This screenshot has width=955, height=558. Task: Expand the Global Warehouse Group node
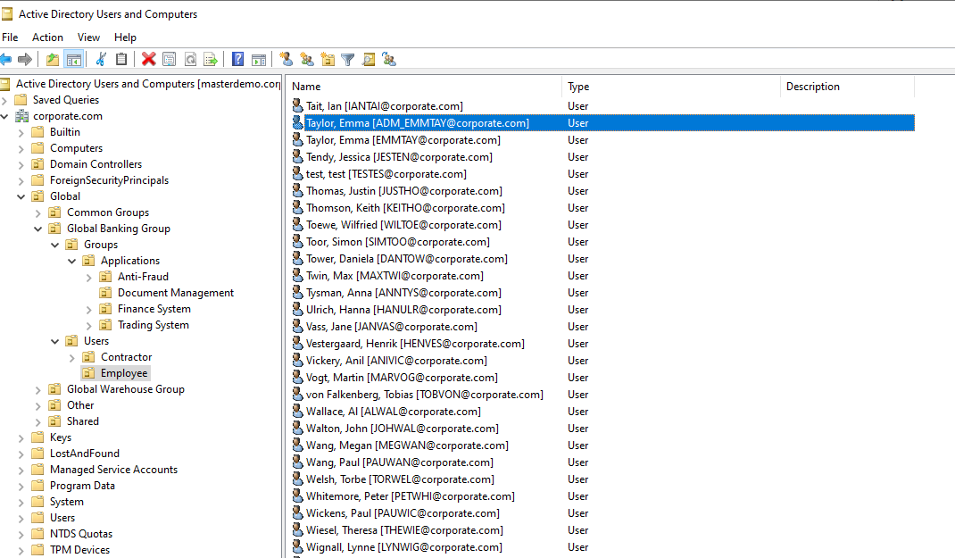[x=38, y=390]
